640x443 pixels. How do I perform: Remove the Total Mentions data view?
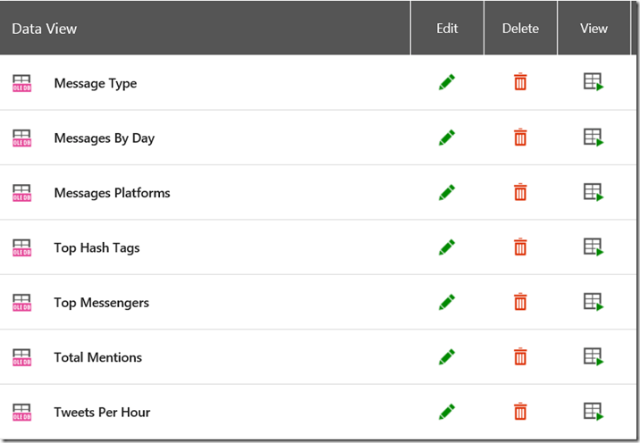click(x=520, y=357)
